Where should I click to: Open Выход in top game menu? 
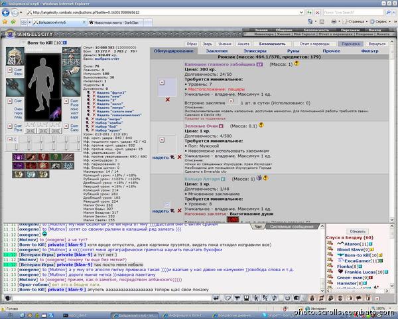(375, 30)
